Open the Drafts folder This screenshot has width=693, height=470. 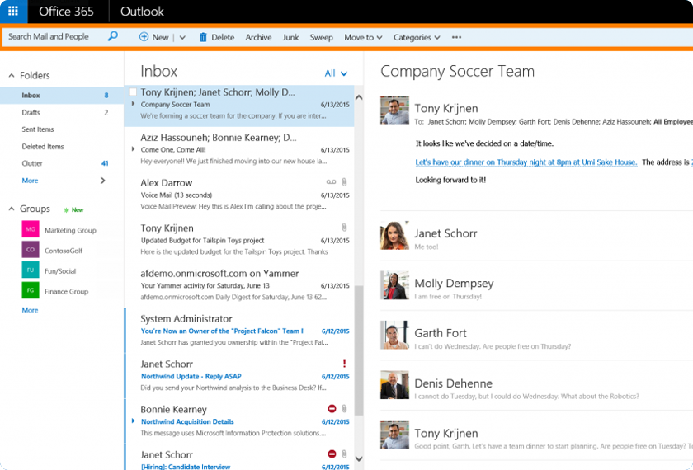coord(62,112)
